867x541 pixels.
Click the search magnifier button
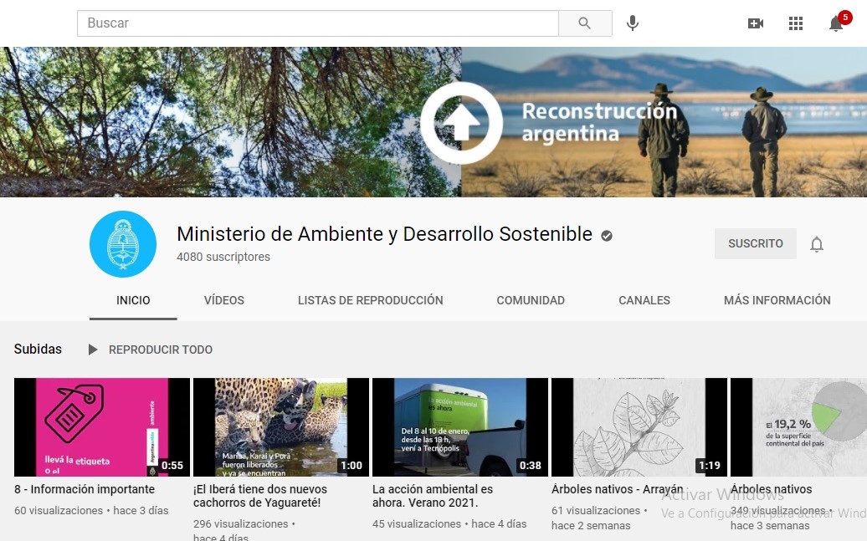tap(585, 23)
